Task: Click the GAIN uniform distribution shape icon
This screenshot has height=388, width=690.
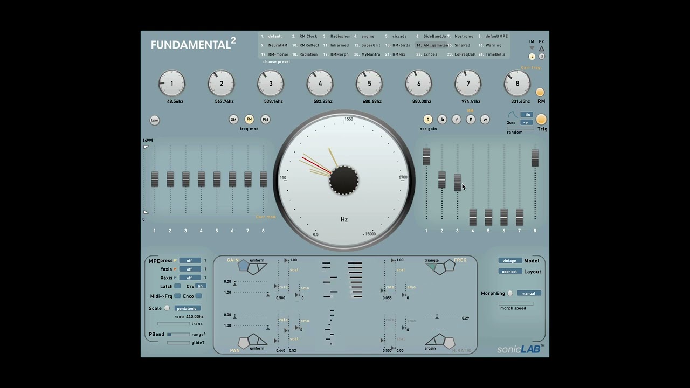Action: click(253, 267)
